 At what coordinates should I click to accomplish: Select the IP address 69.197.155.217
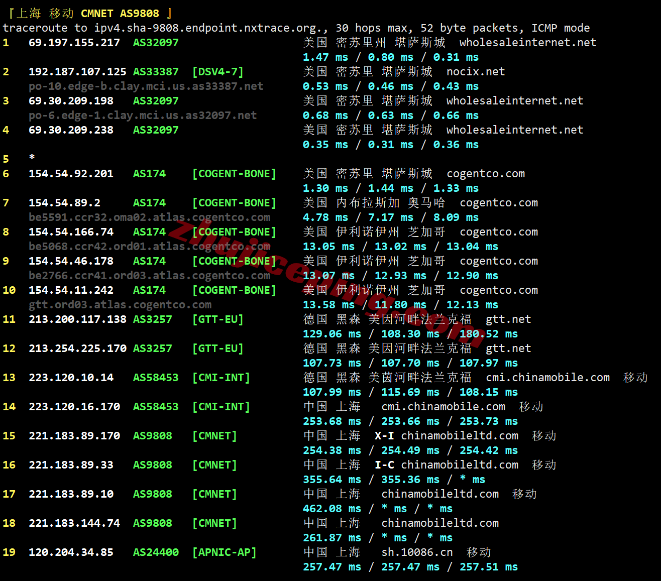click(74, 43)
